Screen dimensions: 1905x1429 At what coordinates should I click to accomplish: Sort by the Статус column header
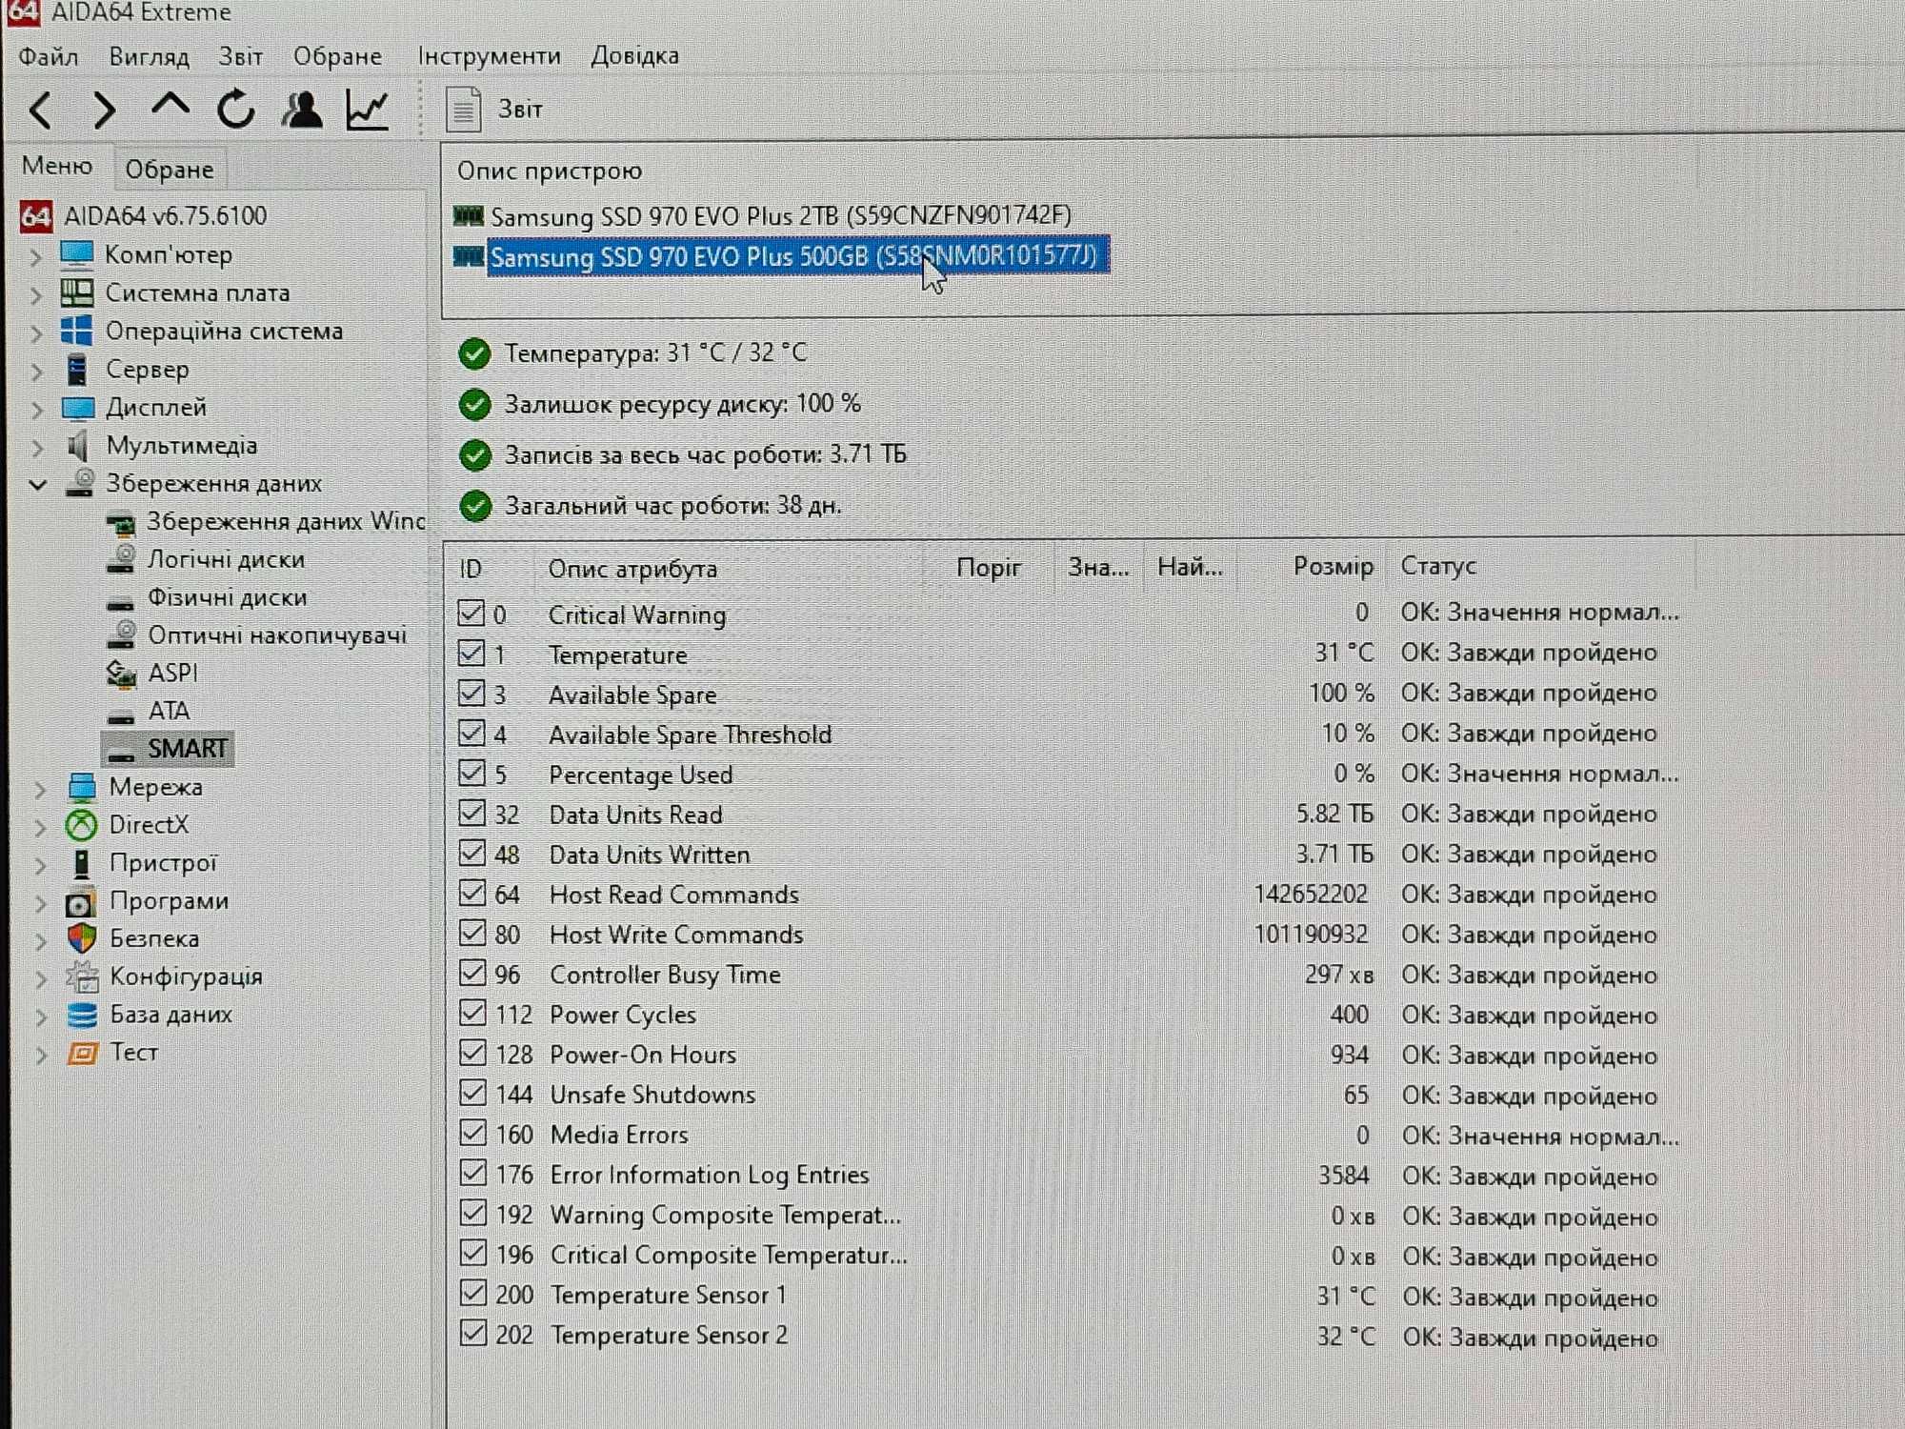pyautogui.click(x=1438, y=567)
